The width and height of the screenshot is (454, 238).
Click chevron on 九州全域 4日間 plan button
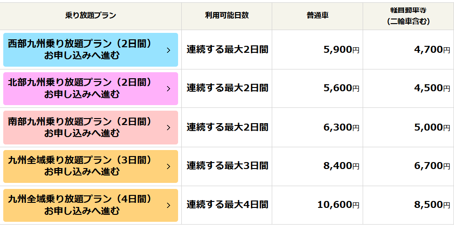coord(168,205)
